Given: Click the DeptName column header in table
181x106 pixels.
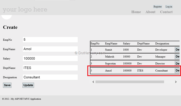Looking at the screenshot, I should click(x=143, y=43).
